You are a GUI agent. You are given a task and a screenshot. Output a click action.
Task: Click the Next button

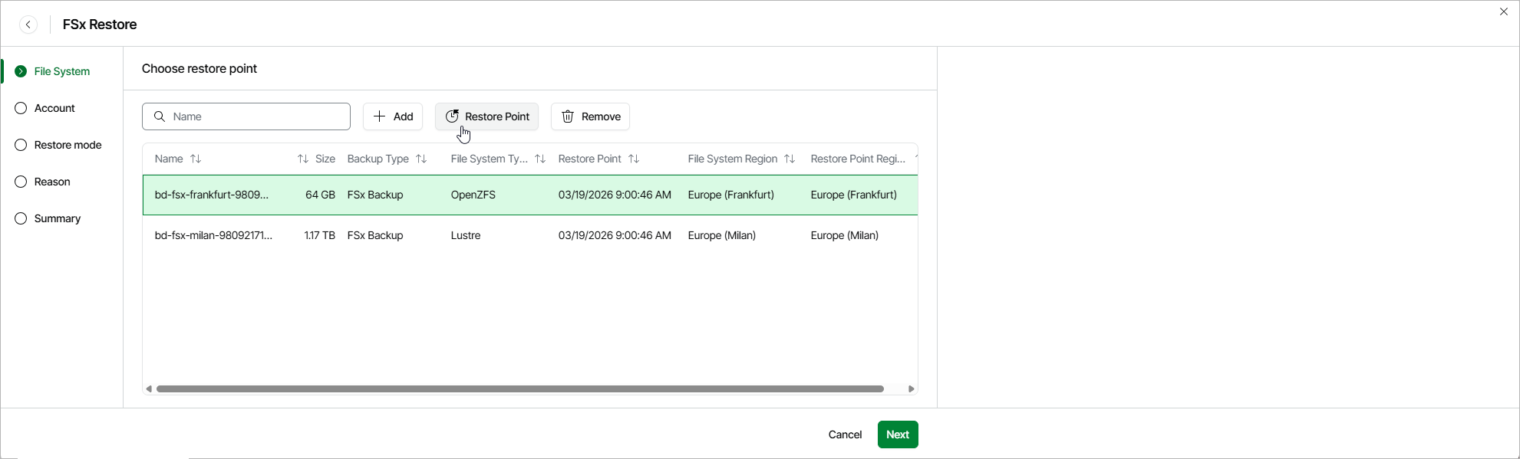pos(898,434)
